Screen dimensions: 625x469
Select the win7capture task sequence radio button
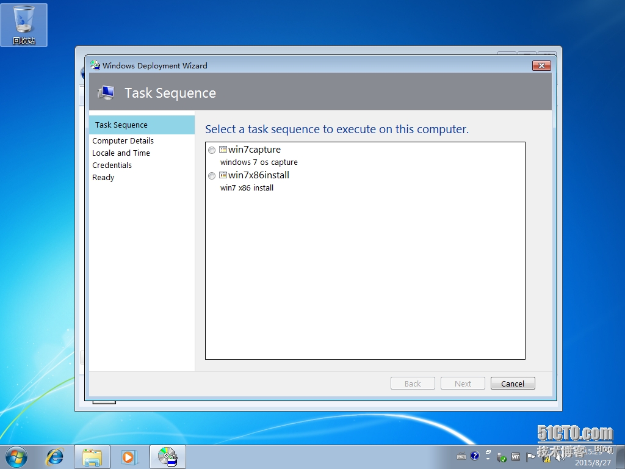tap(212, 150)
